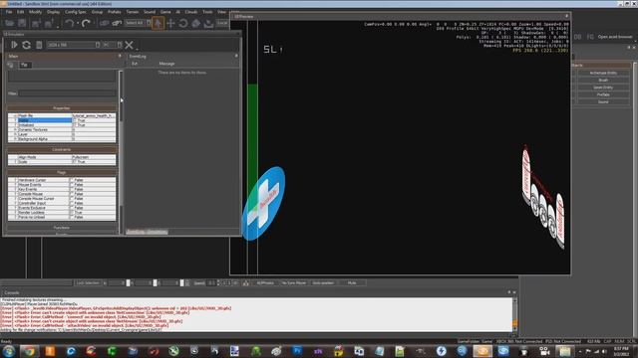
Task: Reload the UI element in the Emulator
Action: click(x=27, y=45)
